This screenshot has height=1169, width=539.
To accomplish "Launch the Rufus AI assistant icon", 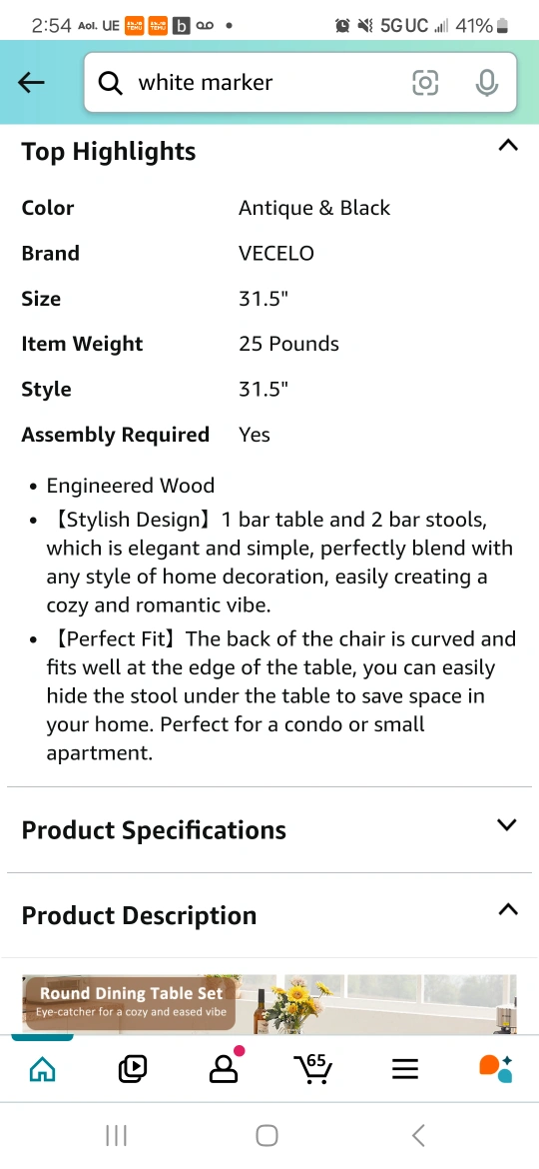I will [x=495, y=1068].
